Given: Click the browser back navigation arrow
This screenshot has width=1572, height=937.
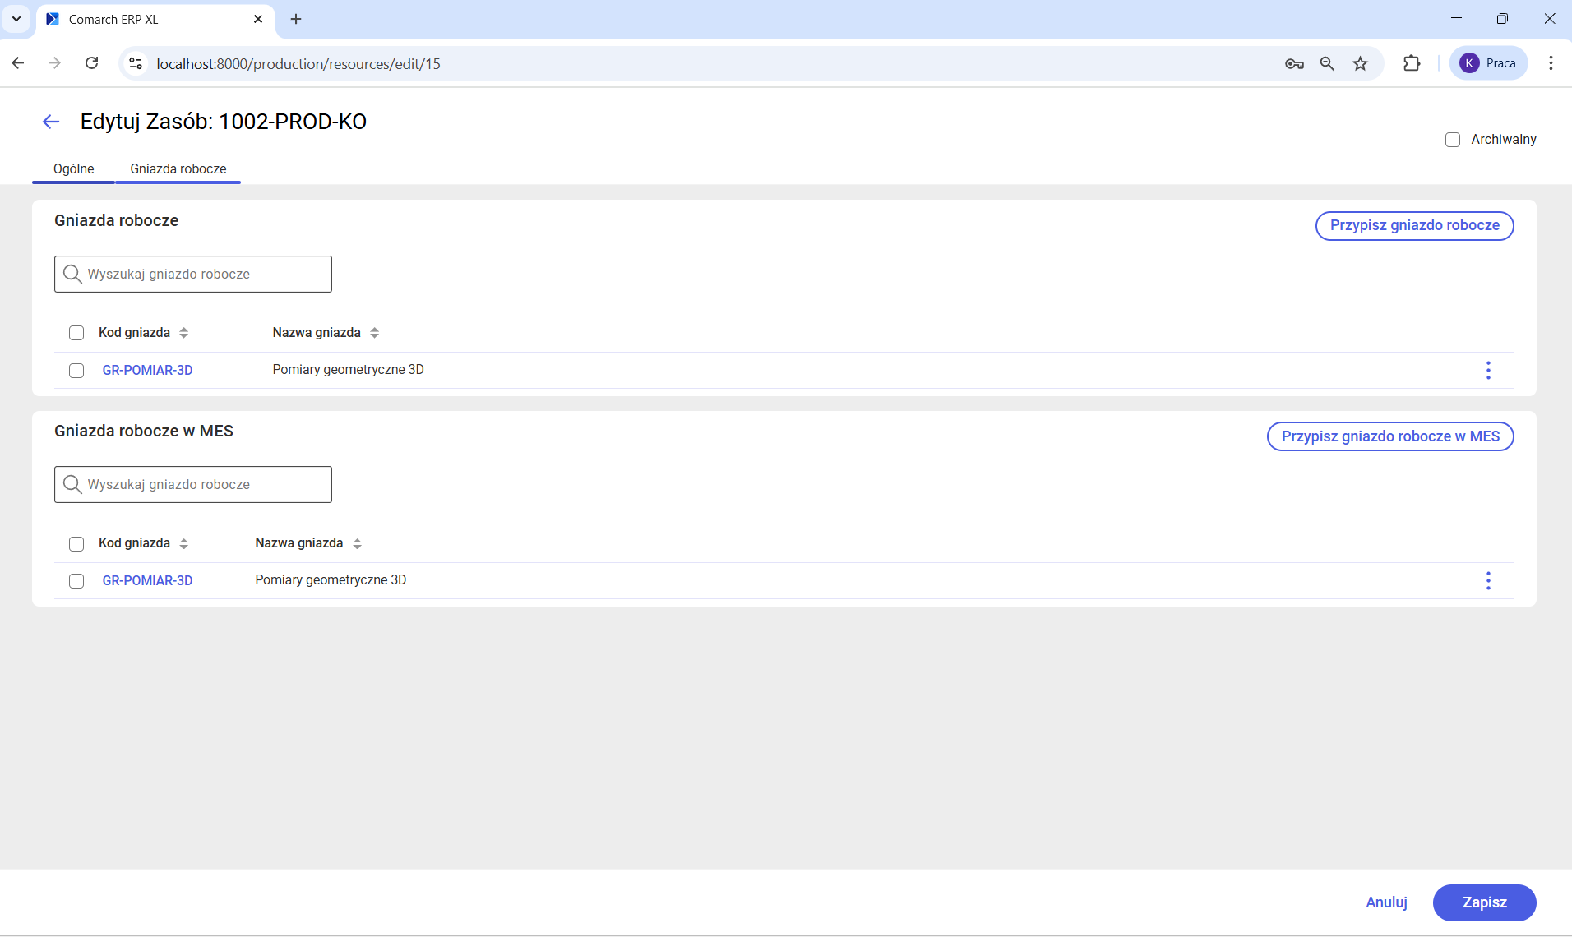Looking at the screenshot, I should point(18,63).
